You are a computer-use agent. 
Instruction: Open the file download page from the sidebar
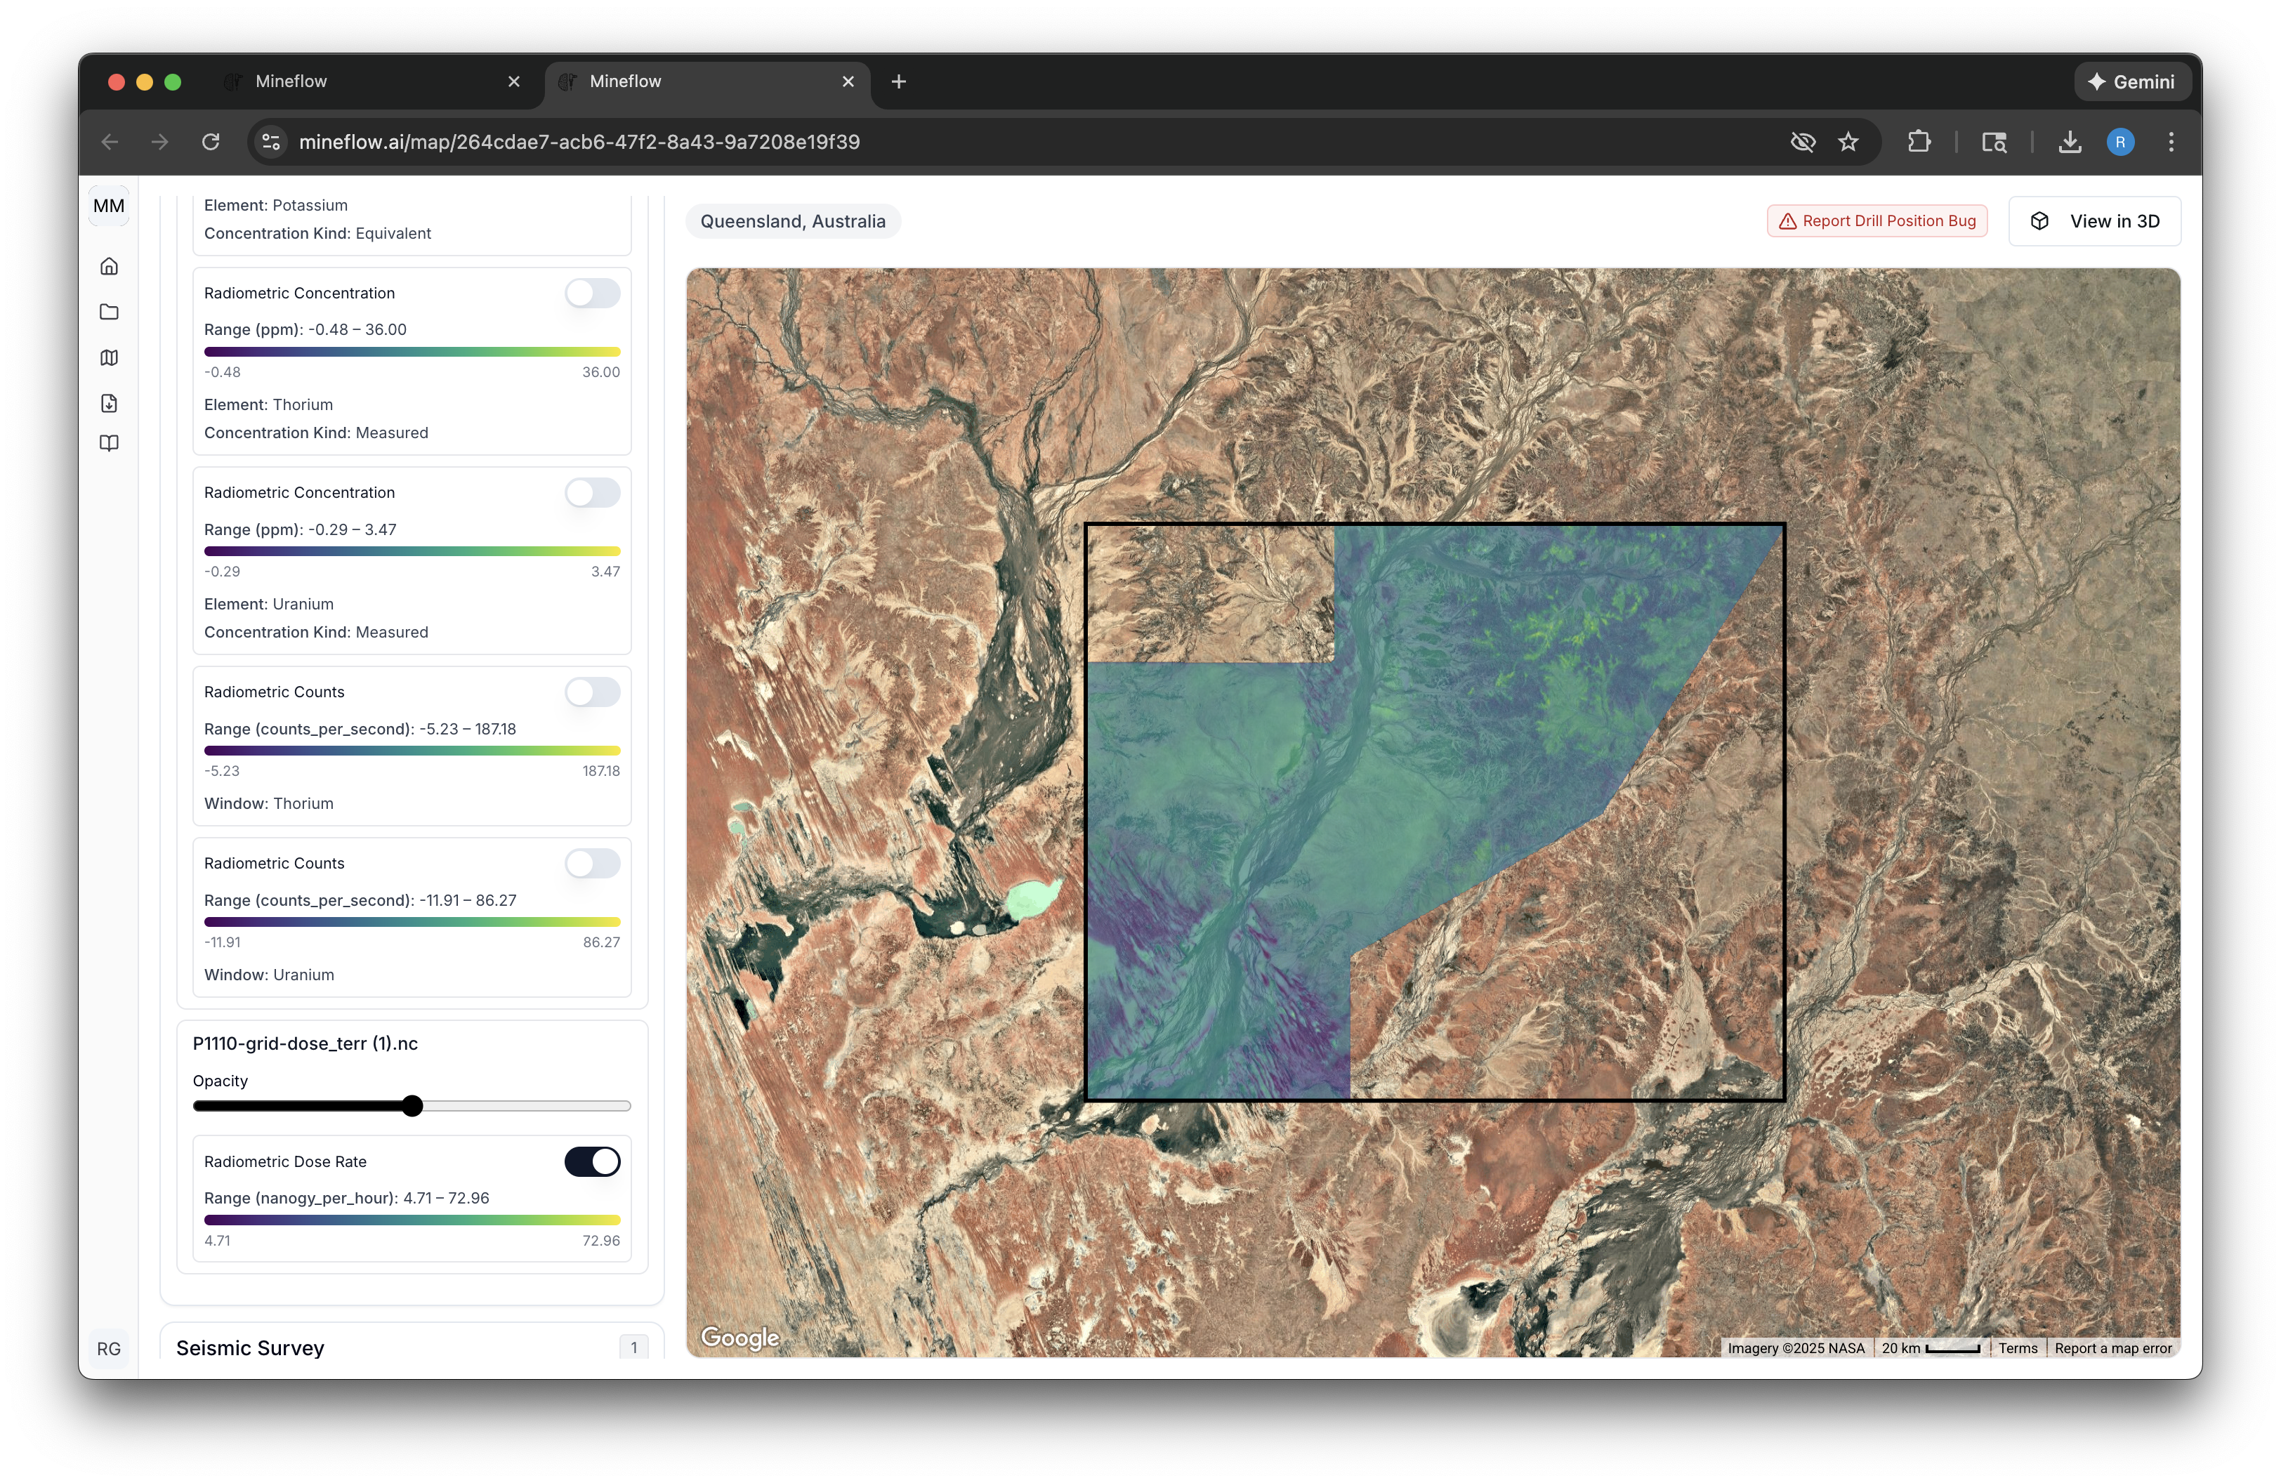tap(110, 402)
